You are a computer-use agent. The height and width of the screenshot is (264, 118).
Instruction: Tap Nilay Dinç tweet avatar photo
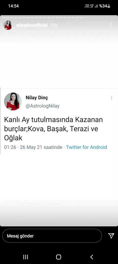coord(13,101)
